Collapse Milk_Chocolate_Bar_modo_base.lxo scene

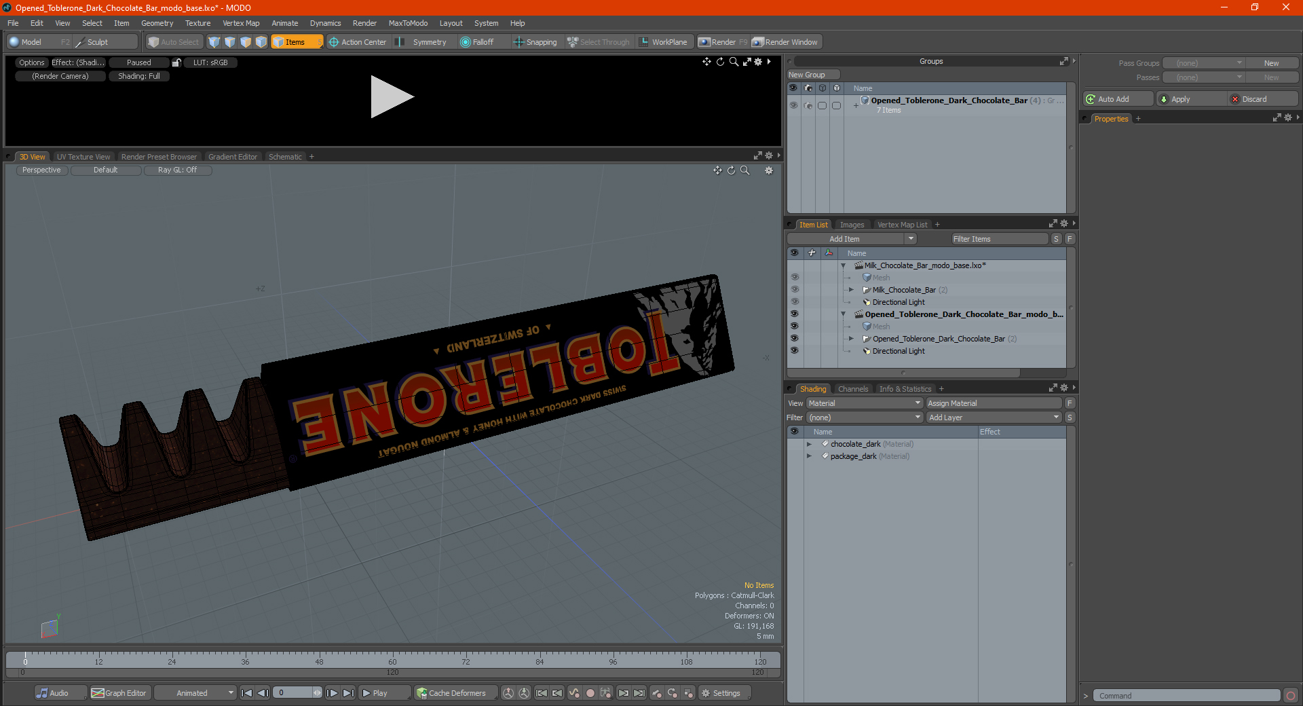pos(843,265)
